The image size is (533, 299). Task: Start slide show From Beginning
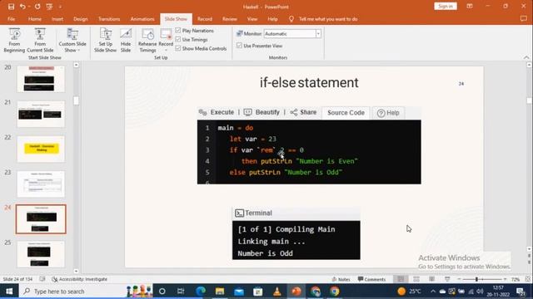[14, 40]
